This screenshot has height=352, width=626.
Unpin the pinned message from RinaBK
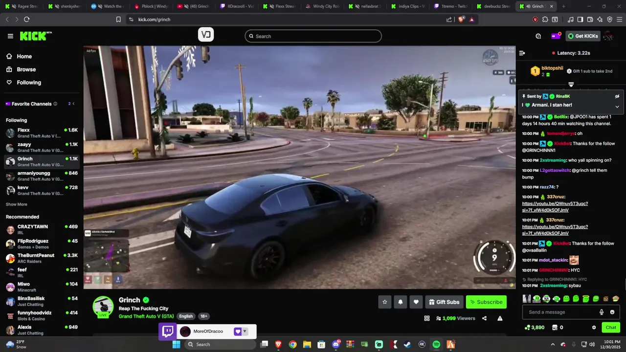point(617,96)
